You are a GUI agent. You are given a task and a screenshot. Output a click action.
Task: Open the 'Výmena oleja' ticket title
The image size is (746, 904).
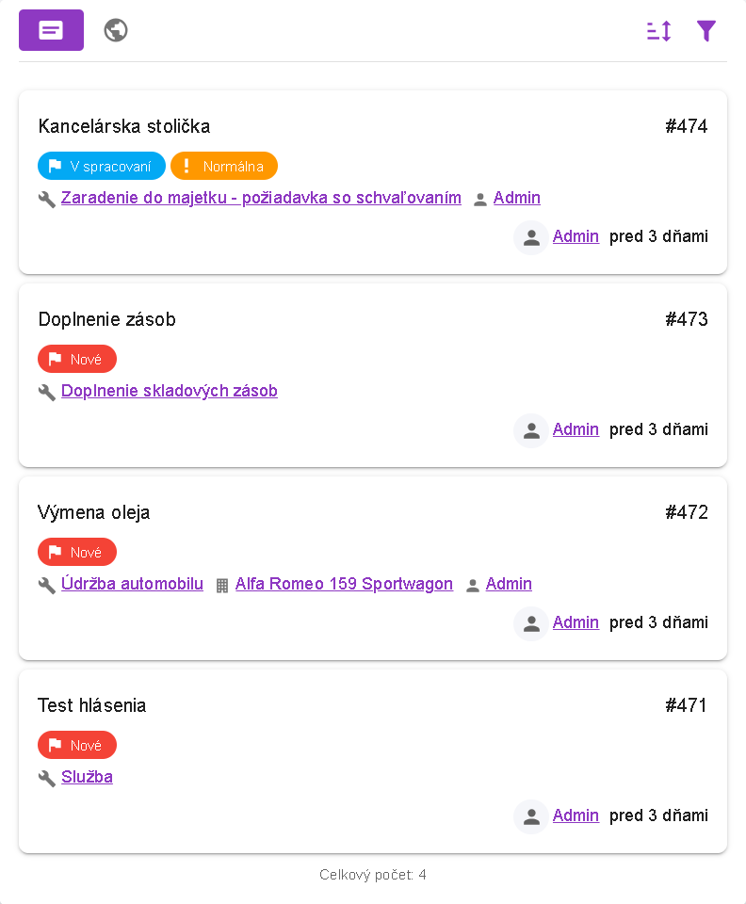tap(94, 512)
